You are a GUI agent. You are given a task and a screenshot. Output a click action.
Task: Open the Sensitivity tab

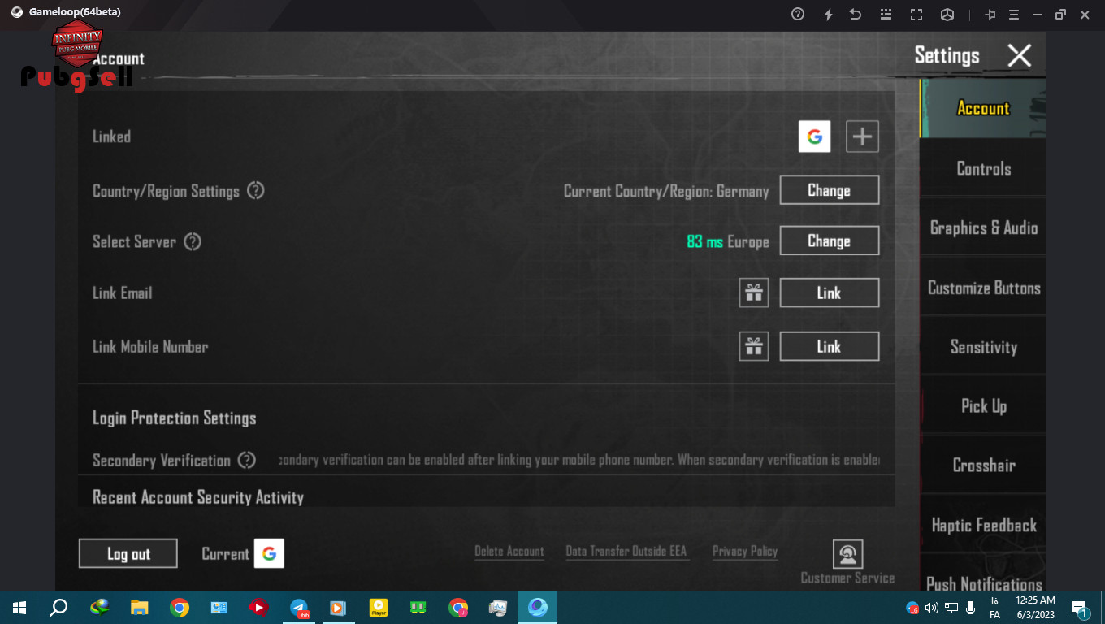[x=983, y=347]
